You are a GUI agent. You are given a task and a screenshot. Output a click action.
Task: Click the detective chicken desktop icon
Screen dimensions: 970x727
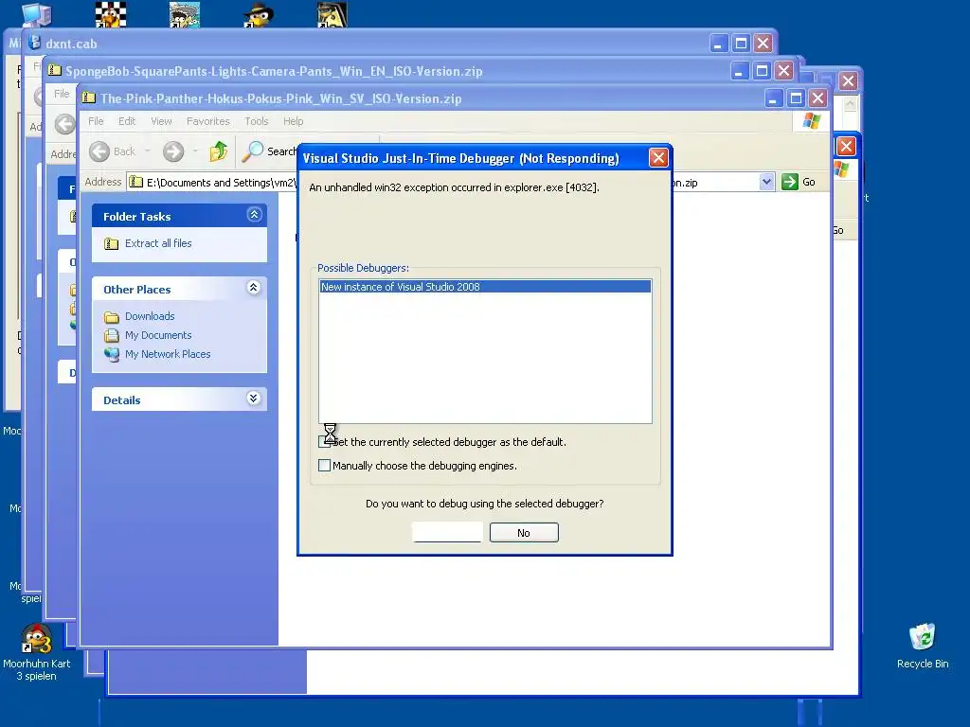point(258,13)
